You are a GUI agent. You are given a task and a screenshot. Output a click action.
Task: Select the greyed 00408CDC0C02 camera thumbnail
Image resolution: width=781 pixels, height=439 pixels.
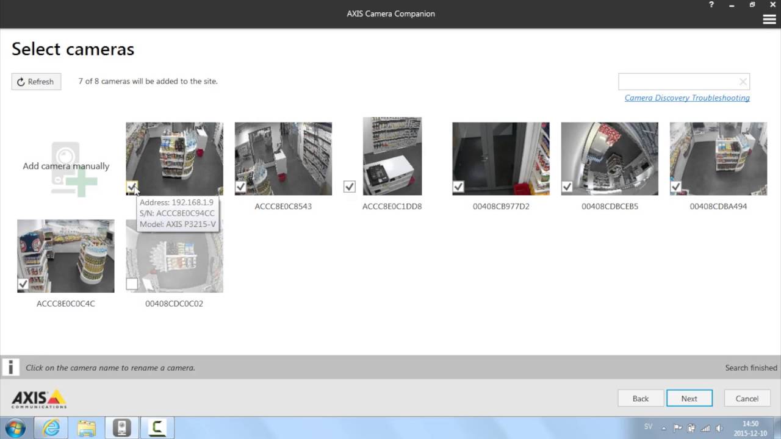click(x=175, y=256)
